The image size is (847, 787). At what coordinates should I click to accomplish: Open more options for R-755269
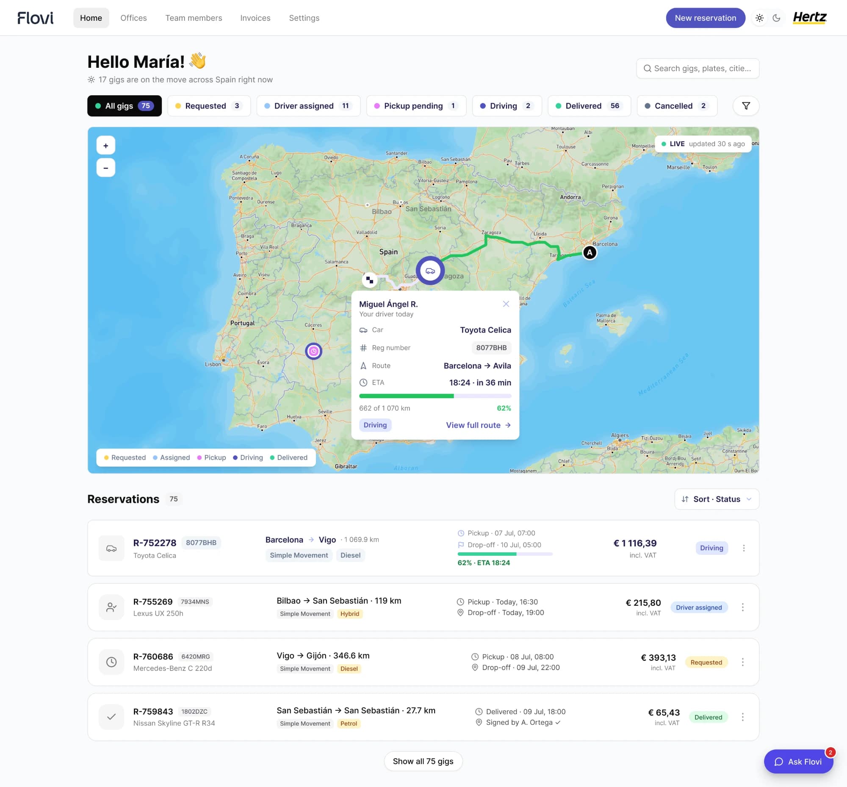[x=742, y=607]
